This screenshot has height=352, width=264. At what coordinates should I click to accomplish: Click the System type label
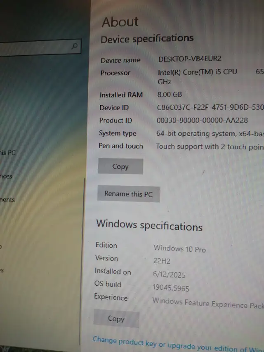[x=118, y=133]
